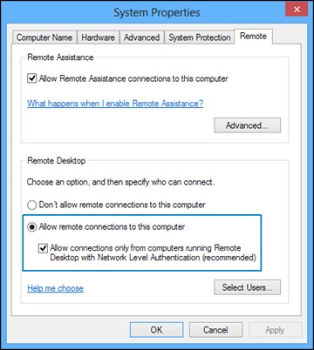Click the Help me choose link
Screen dimensions: 314x350
(55, 288)
